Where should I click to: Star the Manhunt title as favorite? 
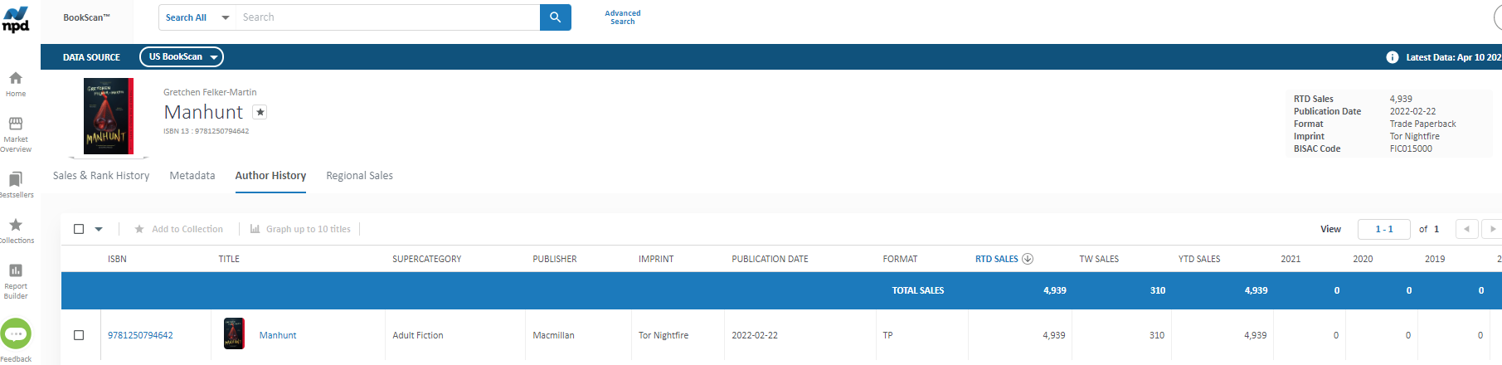tap(260, 112)
